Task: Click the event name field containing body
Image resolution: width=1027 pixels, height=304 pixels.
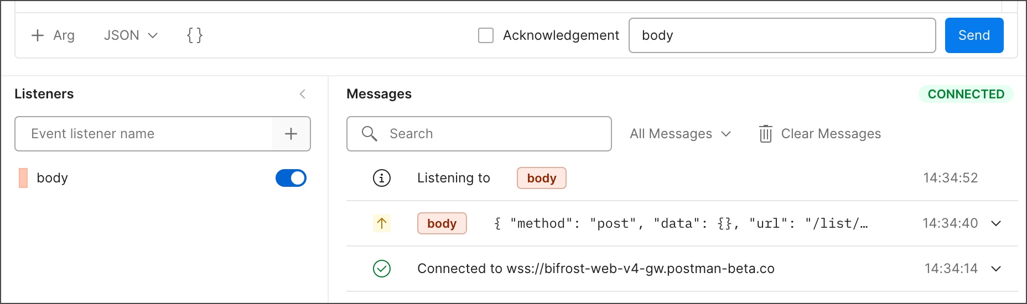Action: pyautogui.click(x=782, y=35)
